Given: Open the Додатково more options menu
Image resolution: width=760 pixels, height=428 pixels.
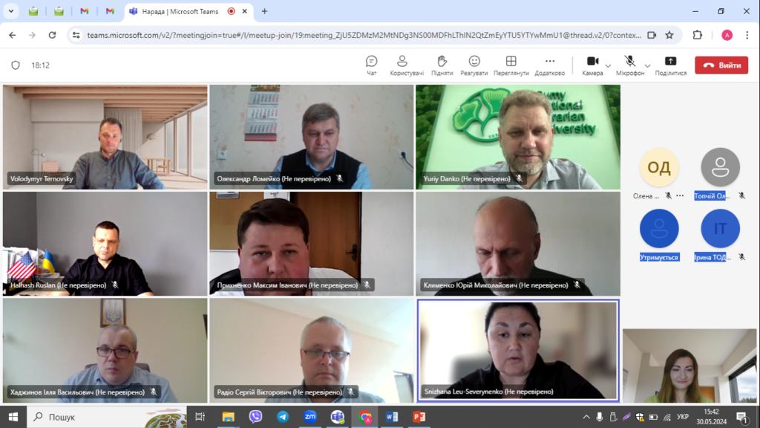Looking at the screenshot, I should coord(549,65).
